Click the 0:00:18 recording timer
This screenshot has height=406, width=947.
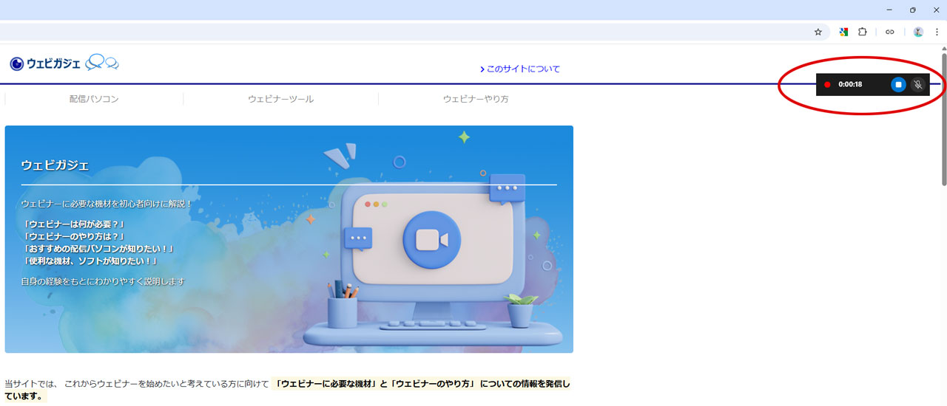pyautogui.click(x=850, y=85)
